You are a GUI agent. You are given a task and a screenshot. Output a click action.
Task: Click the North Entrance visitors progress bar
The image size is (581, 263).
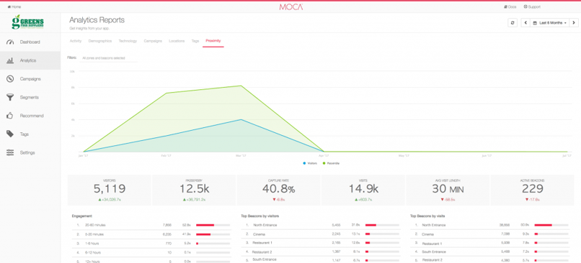pyautogui.click(x=382, y=225)
